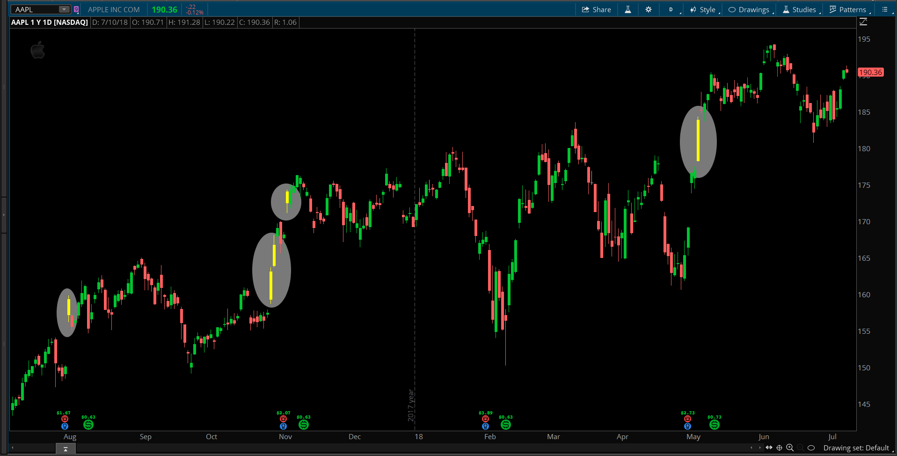This screenshot has height=456, width=897.
Task: Open the Drawing set: Default dropdown
Action: coord(857,448)
